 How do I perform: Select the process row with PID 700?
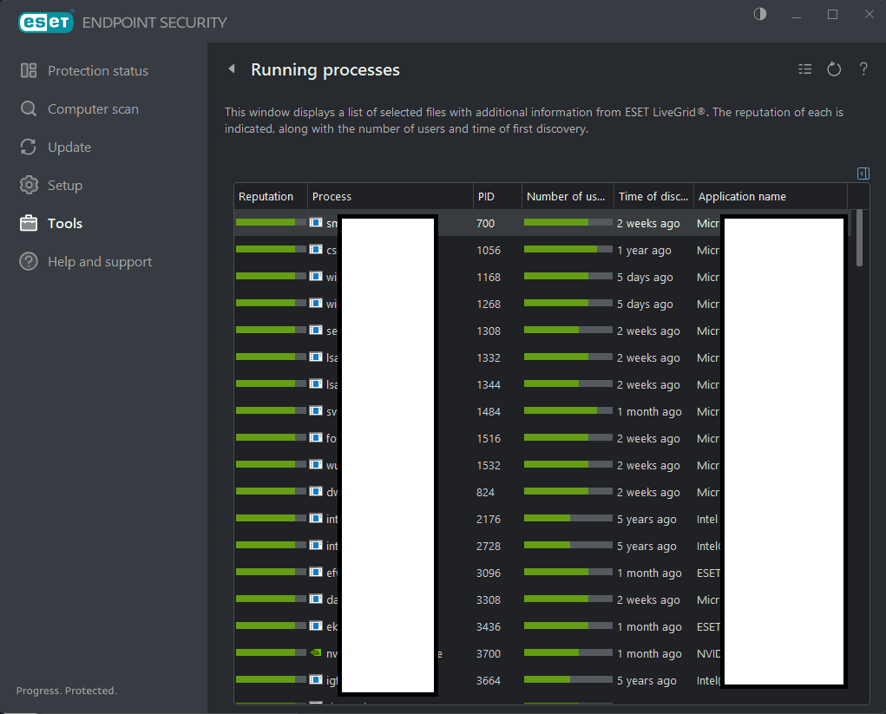click(x=541, y=223)
